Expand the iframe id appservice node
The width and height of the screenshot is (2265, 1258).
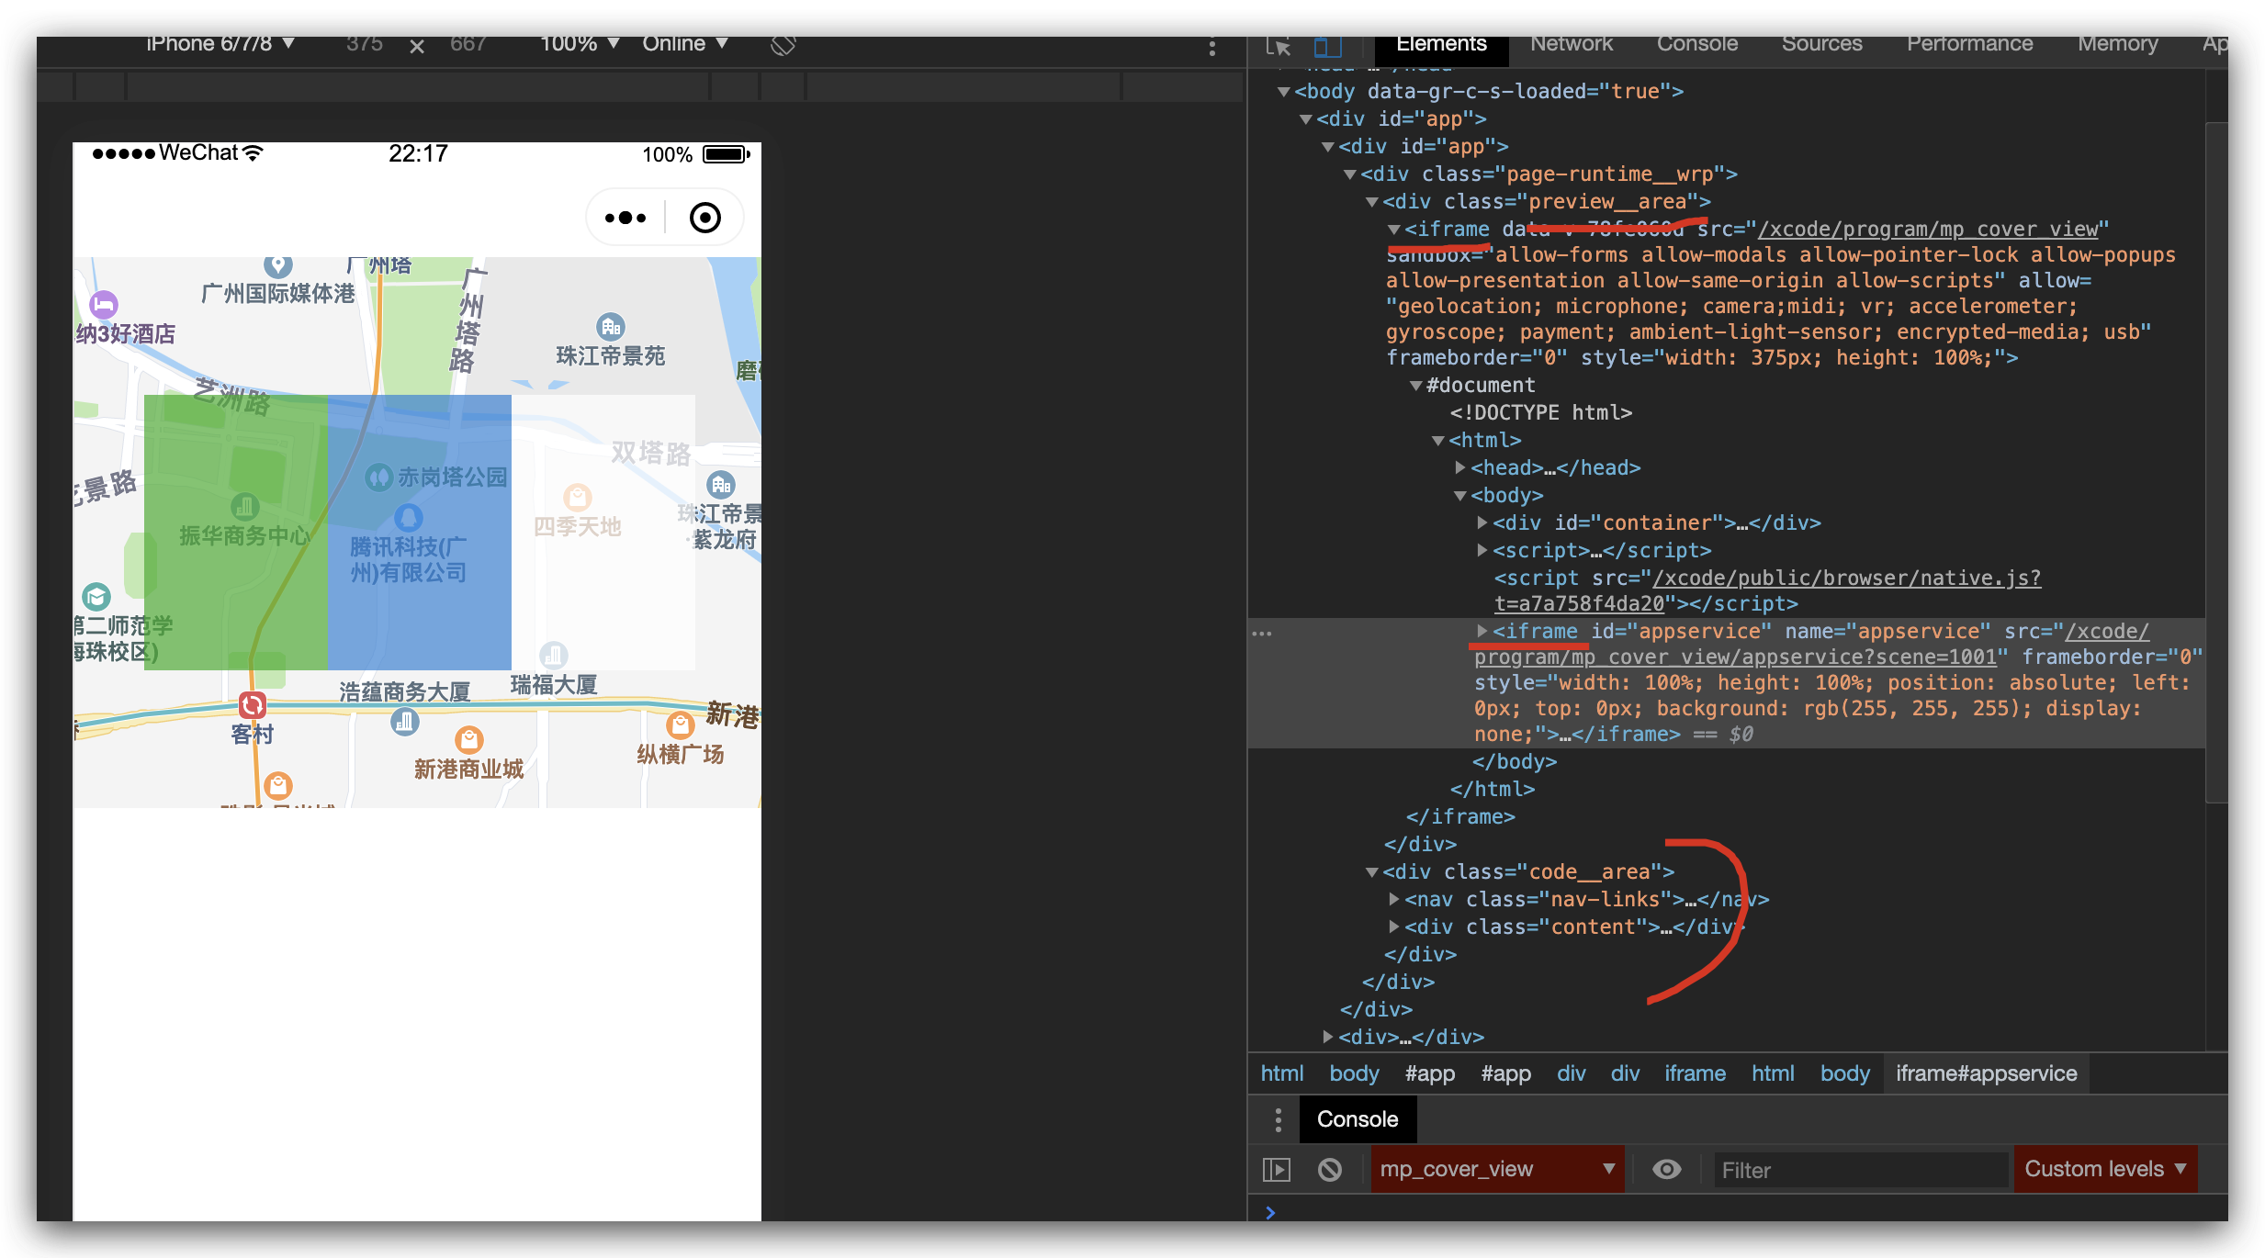coord(1482,631)
